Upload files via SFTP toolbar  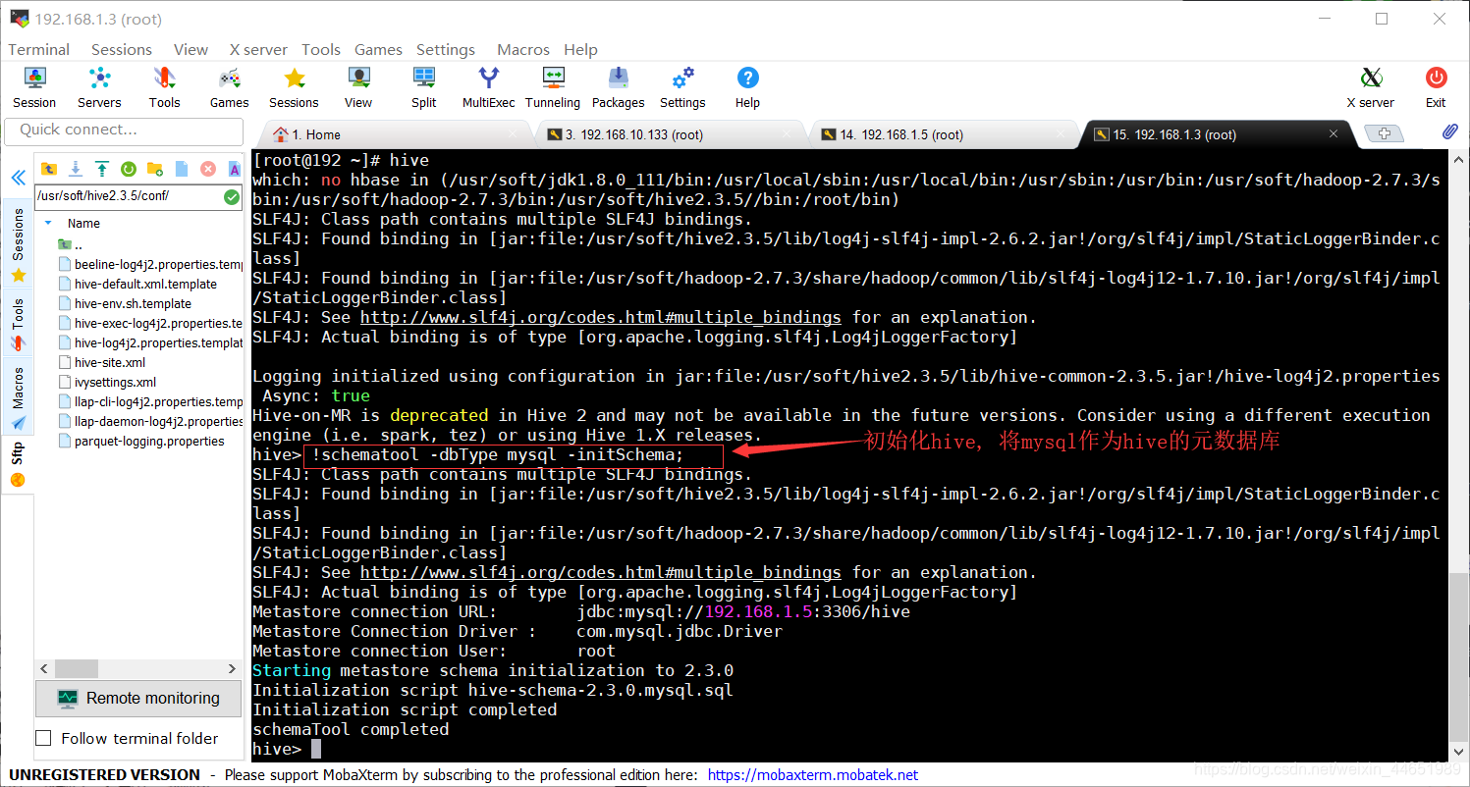(102, 169)
